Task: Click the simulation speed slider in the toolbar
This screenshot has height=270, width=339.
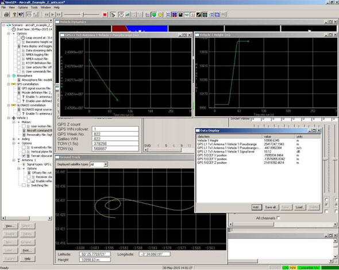Action: click(x=83, y=15)
